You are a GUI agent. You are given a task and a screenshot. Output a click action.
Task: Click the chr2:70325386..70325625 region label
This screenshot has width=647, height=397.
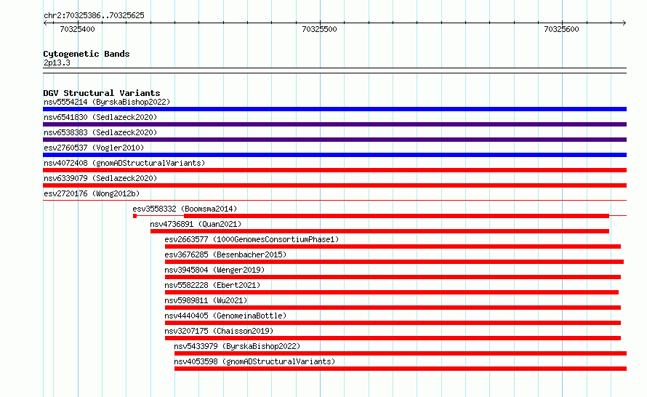[x=94, y=16]
